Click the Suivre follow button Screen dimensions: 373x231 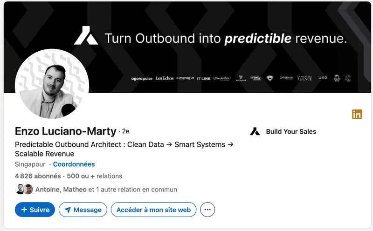pos(35,210)
